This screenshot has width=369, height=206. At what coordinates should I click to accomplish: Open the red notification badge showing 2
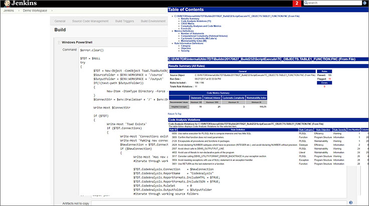point(297,4)
